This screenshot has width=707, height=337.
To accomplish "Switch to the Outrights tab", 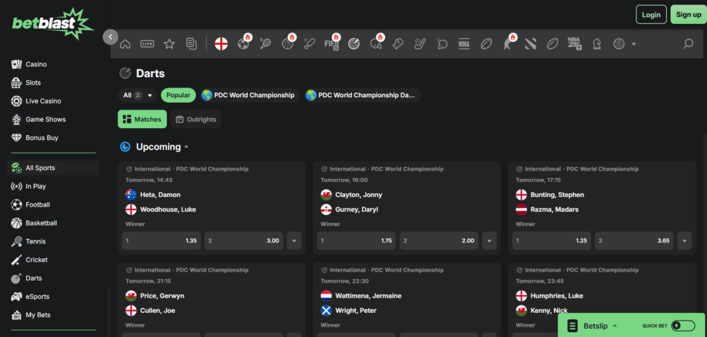I will tap(195, 119).
